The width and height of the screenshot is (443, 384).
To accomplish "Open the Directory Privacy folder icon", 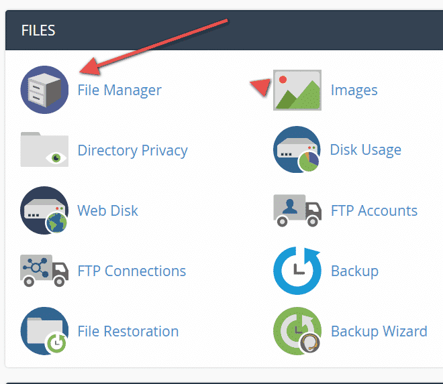I will click(44, 149).
